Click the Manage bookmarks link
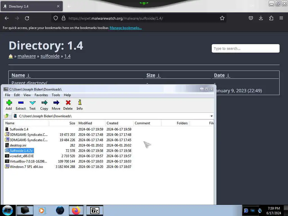Screen dimensions: 288x216 126,28
